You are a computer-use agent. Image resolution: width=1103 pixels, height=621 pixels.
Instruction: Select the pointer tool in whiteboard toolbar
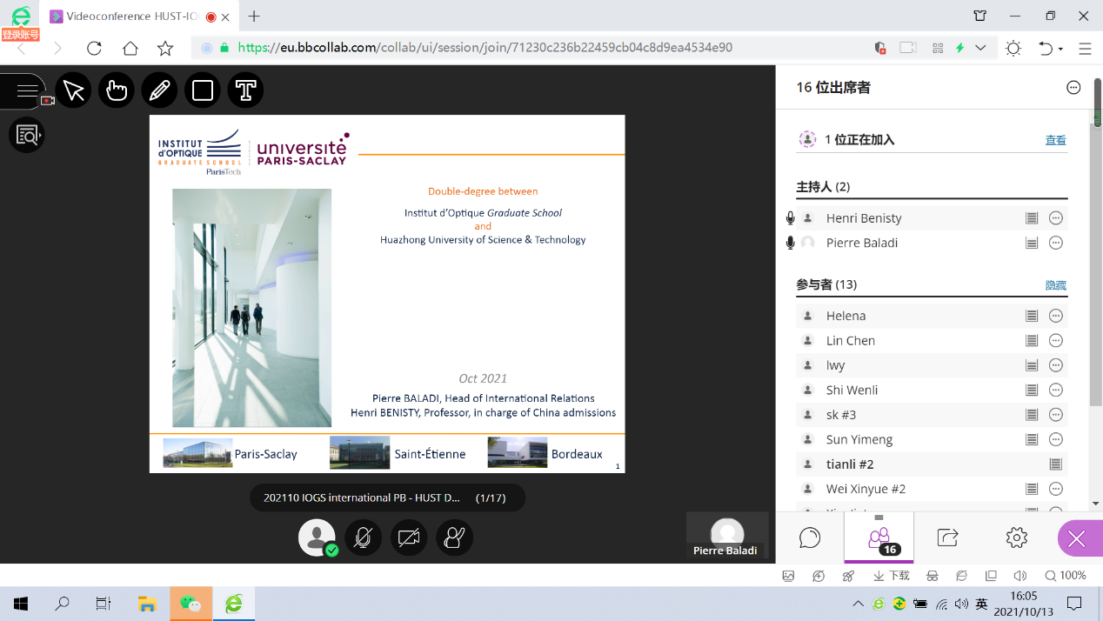point(74,90)
